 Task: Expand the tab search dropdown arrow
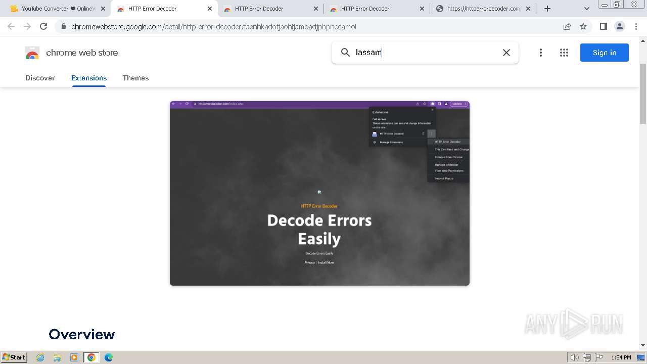587,9
